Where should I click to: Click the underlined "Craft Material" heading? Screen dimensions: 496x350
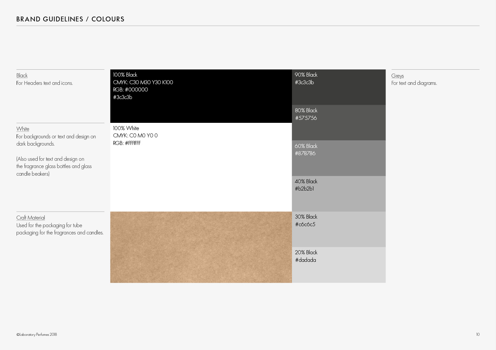click(x=31, y=218)
